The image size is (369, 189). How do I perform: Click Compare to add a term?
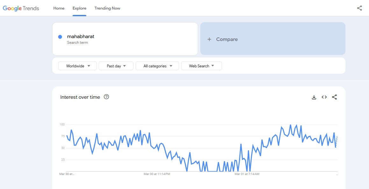click(227, 39)
